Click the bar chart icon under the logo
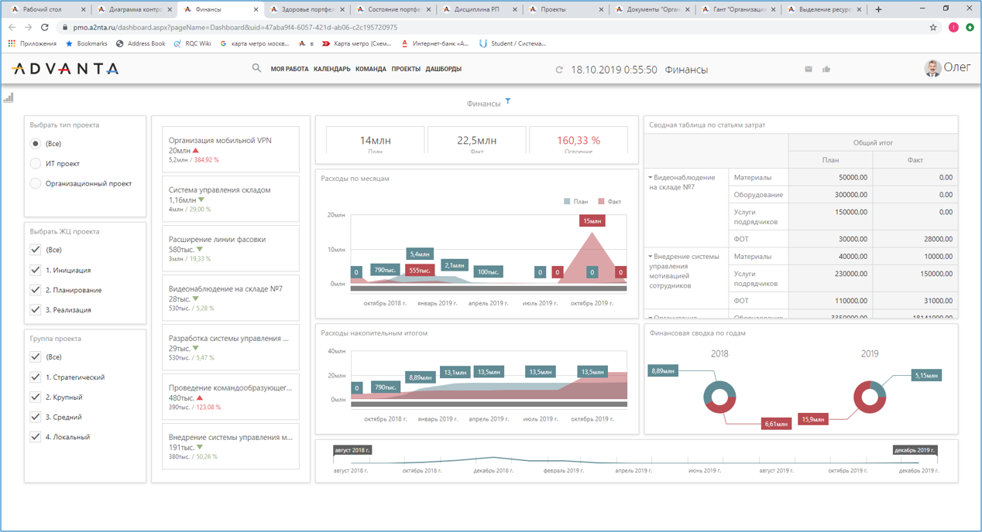The image size is (982, 532). [9, 97]
